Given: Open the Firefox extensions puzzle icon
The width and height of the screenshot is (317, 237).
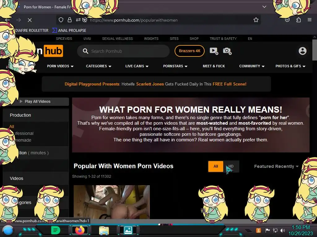Looking at the screenshot, I should click(298, 20).
